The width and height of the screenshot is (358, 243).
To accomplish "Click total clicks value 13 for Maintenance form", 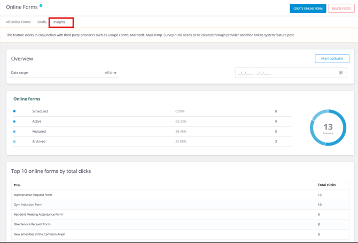I will coord(320,195).
